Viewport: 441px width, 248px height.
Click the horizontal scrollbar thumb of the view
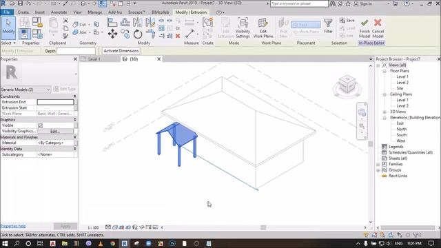click(263, 227)
